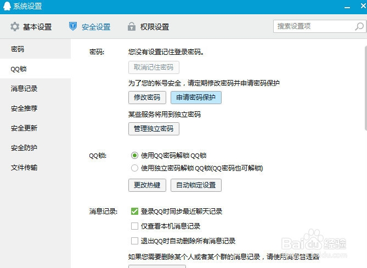This screenshot has height=268, width=367.
Task: Click the magnifier search icon
Action: pyautogui.click(x=359, y=26)
